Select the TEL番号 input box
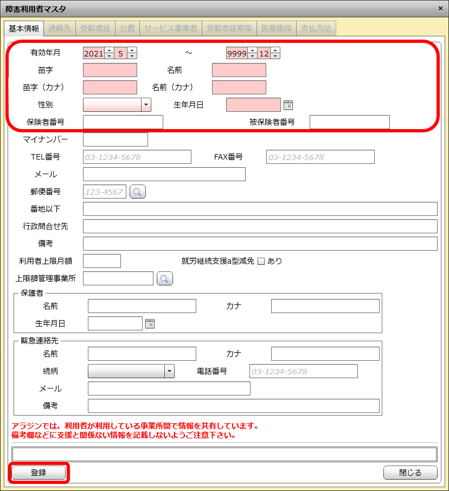This screenshot has height=491, width=449. click(137, 157)
